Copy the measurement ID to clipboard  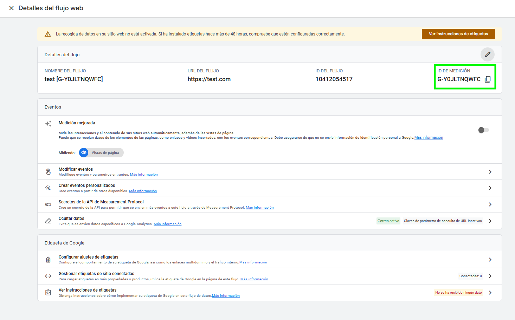pos(488,79)
